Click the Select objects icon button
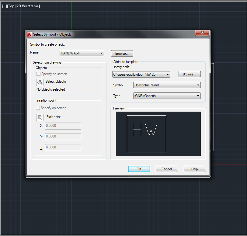This screenshot has height=236, width=247. coord(40,82)
